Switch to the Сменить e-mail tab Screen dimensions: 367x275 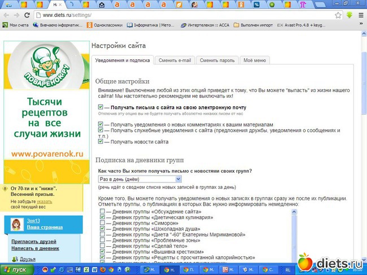click(x=176, y=60)
